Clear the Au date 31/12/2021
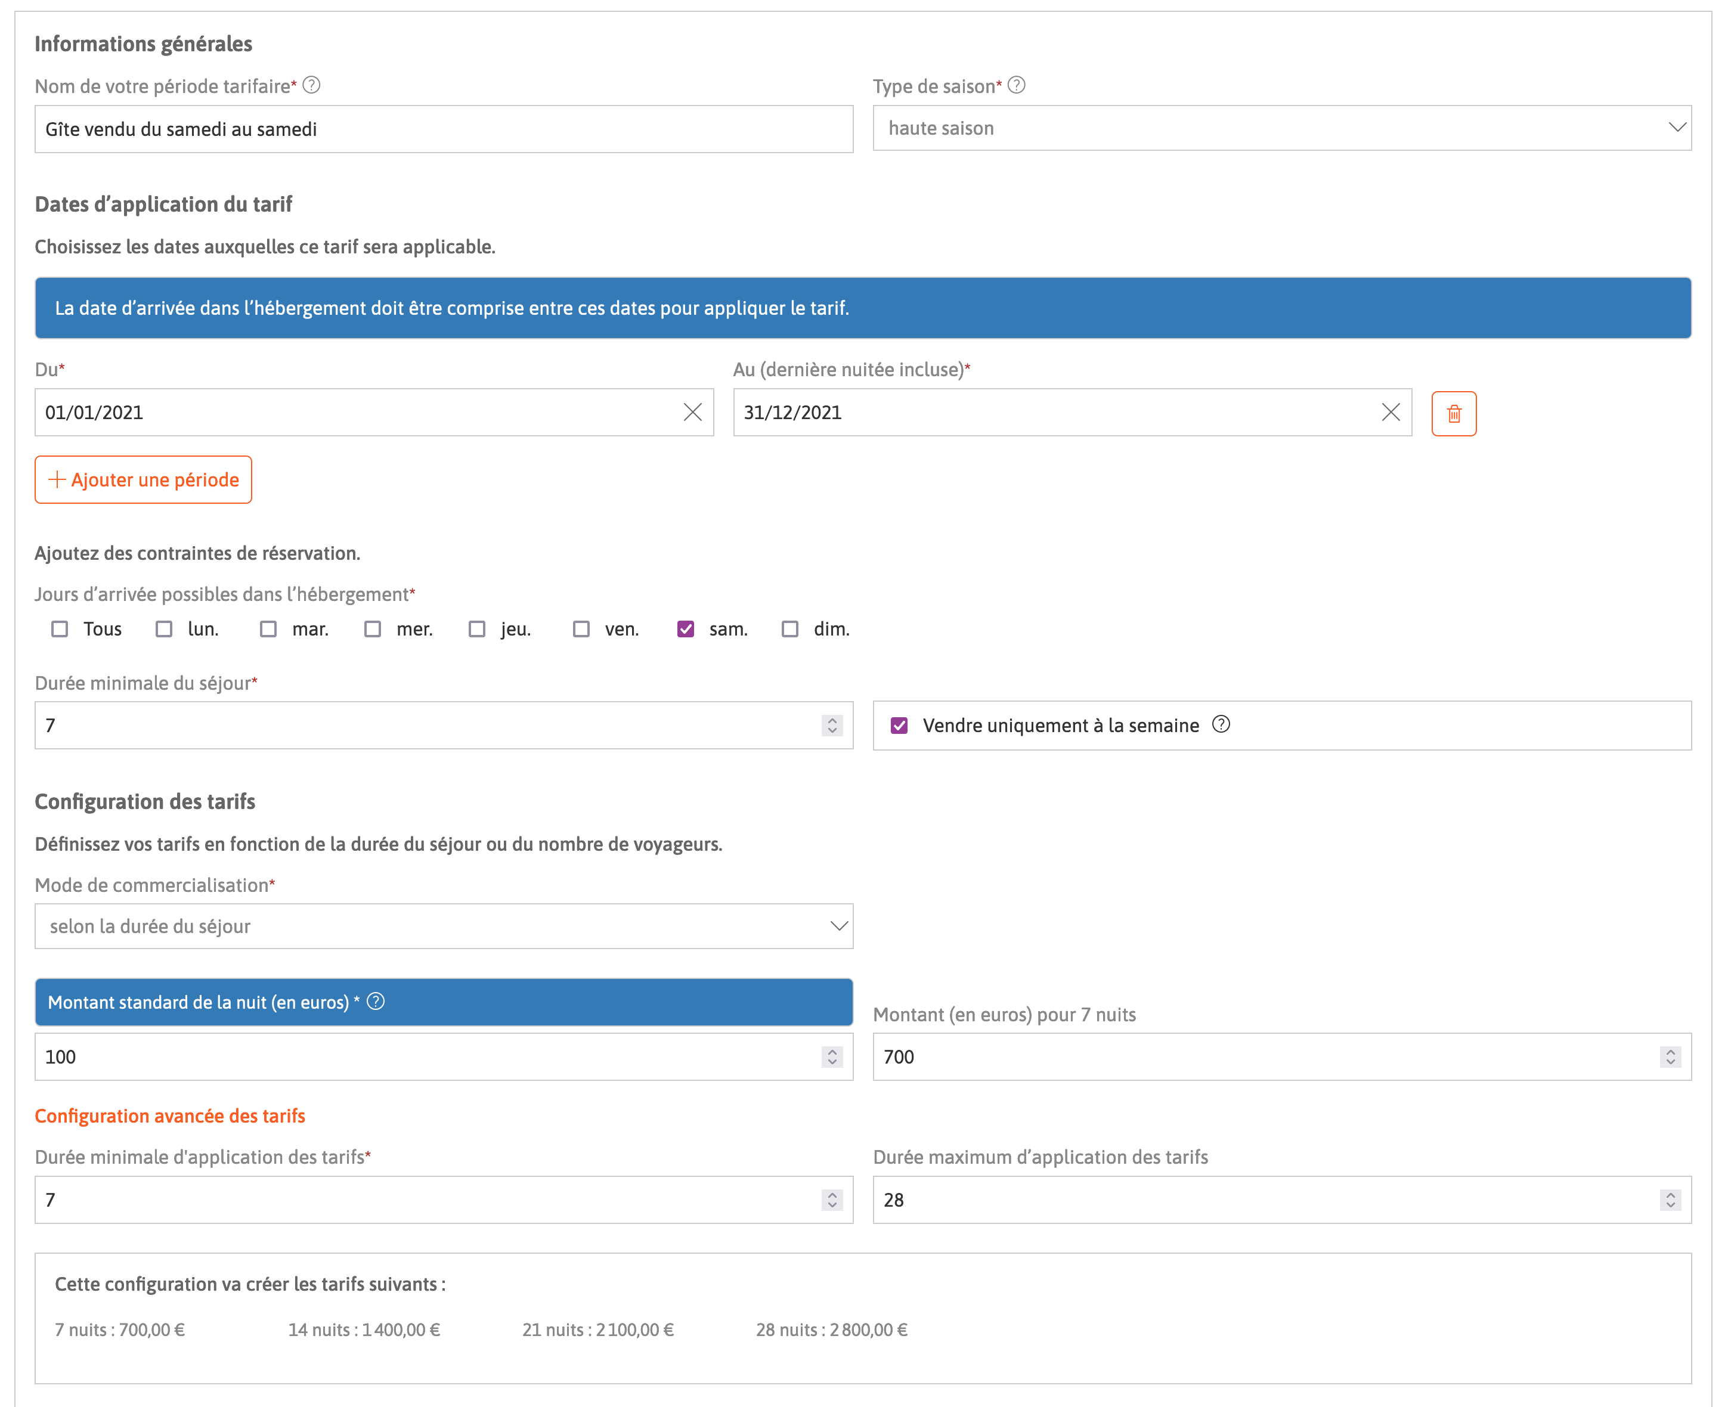 coord(1391,413)
